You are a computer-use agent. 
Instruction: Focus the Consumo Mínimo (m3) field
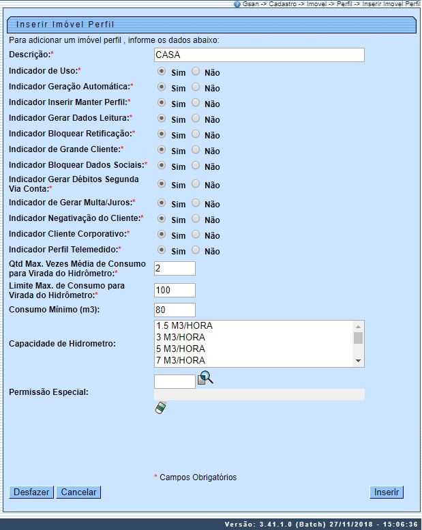175,310
